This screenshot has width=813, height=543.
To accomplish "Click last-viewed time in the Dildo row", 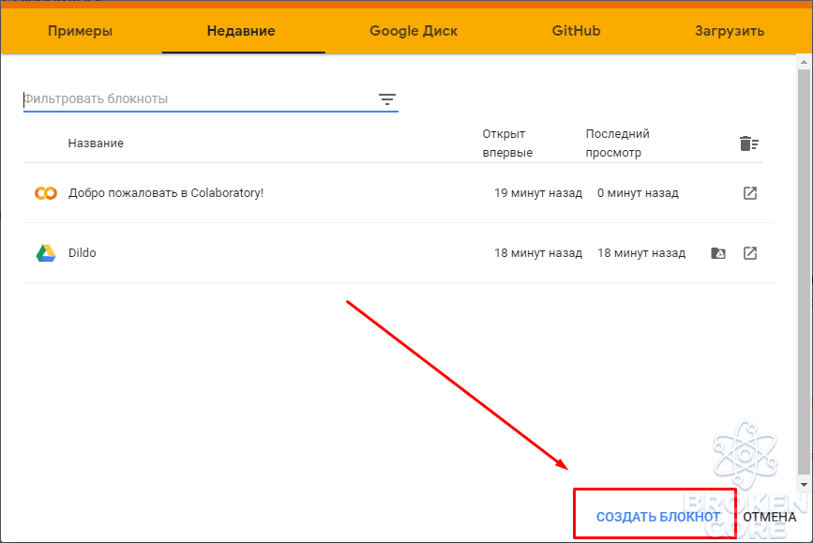I will coord(641,253).
